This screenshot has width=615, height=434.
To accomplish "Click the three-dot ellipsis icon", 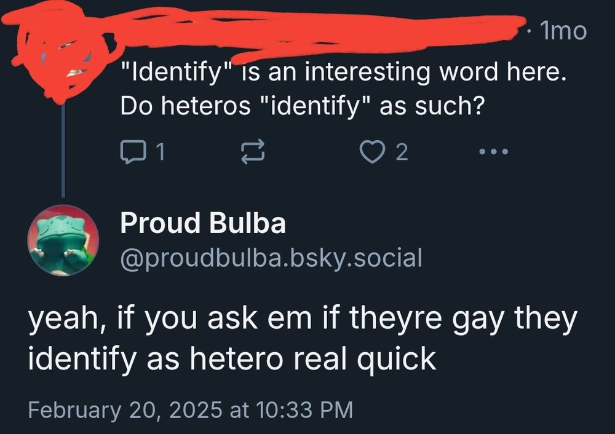I will click(x=493, y=152).
